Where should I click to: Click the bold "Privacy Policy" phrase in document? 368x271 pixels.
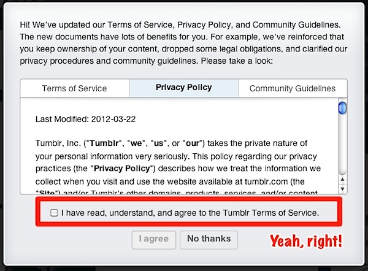pyautogui.click(x=122, y=169)
